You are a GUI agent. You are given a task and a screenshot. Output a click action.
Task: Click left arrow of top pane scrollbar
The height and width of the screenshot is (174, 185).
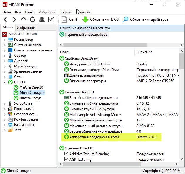point(61,45)
